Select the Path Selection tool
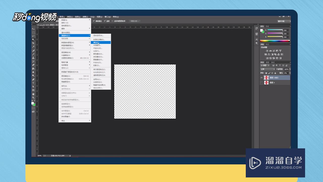Image resolution: width=323 pixels, height=182 pixels. [x=33, y=86]
